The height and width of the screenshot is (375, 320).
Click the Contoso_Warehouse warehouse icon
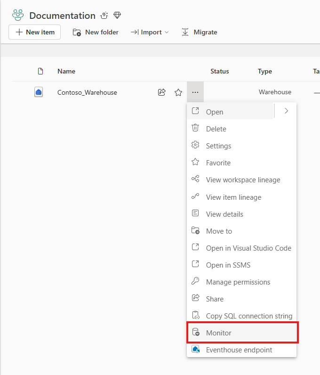pos(39,92)
